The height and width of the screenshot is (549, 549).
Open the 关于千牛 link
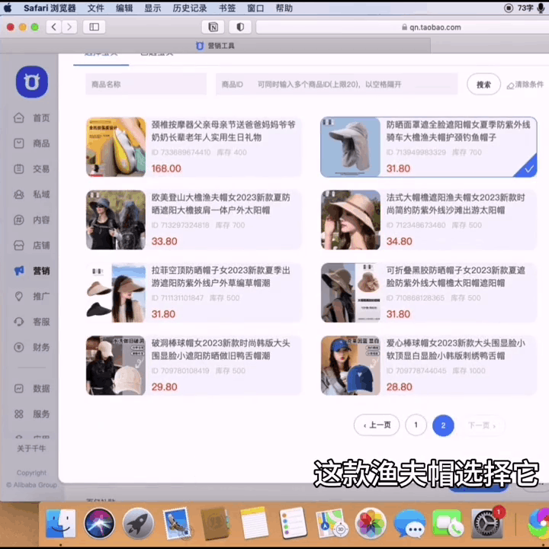[31, 448]
